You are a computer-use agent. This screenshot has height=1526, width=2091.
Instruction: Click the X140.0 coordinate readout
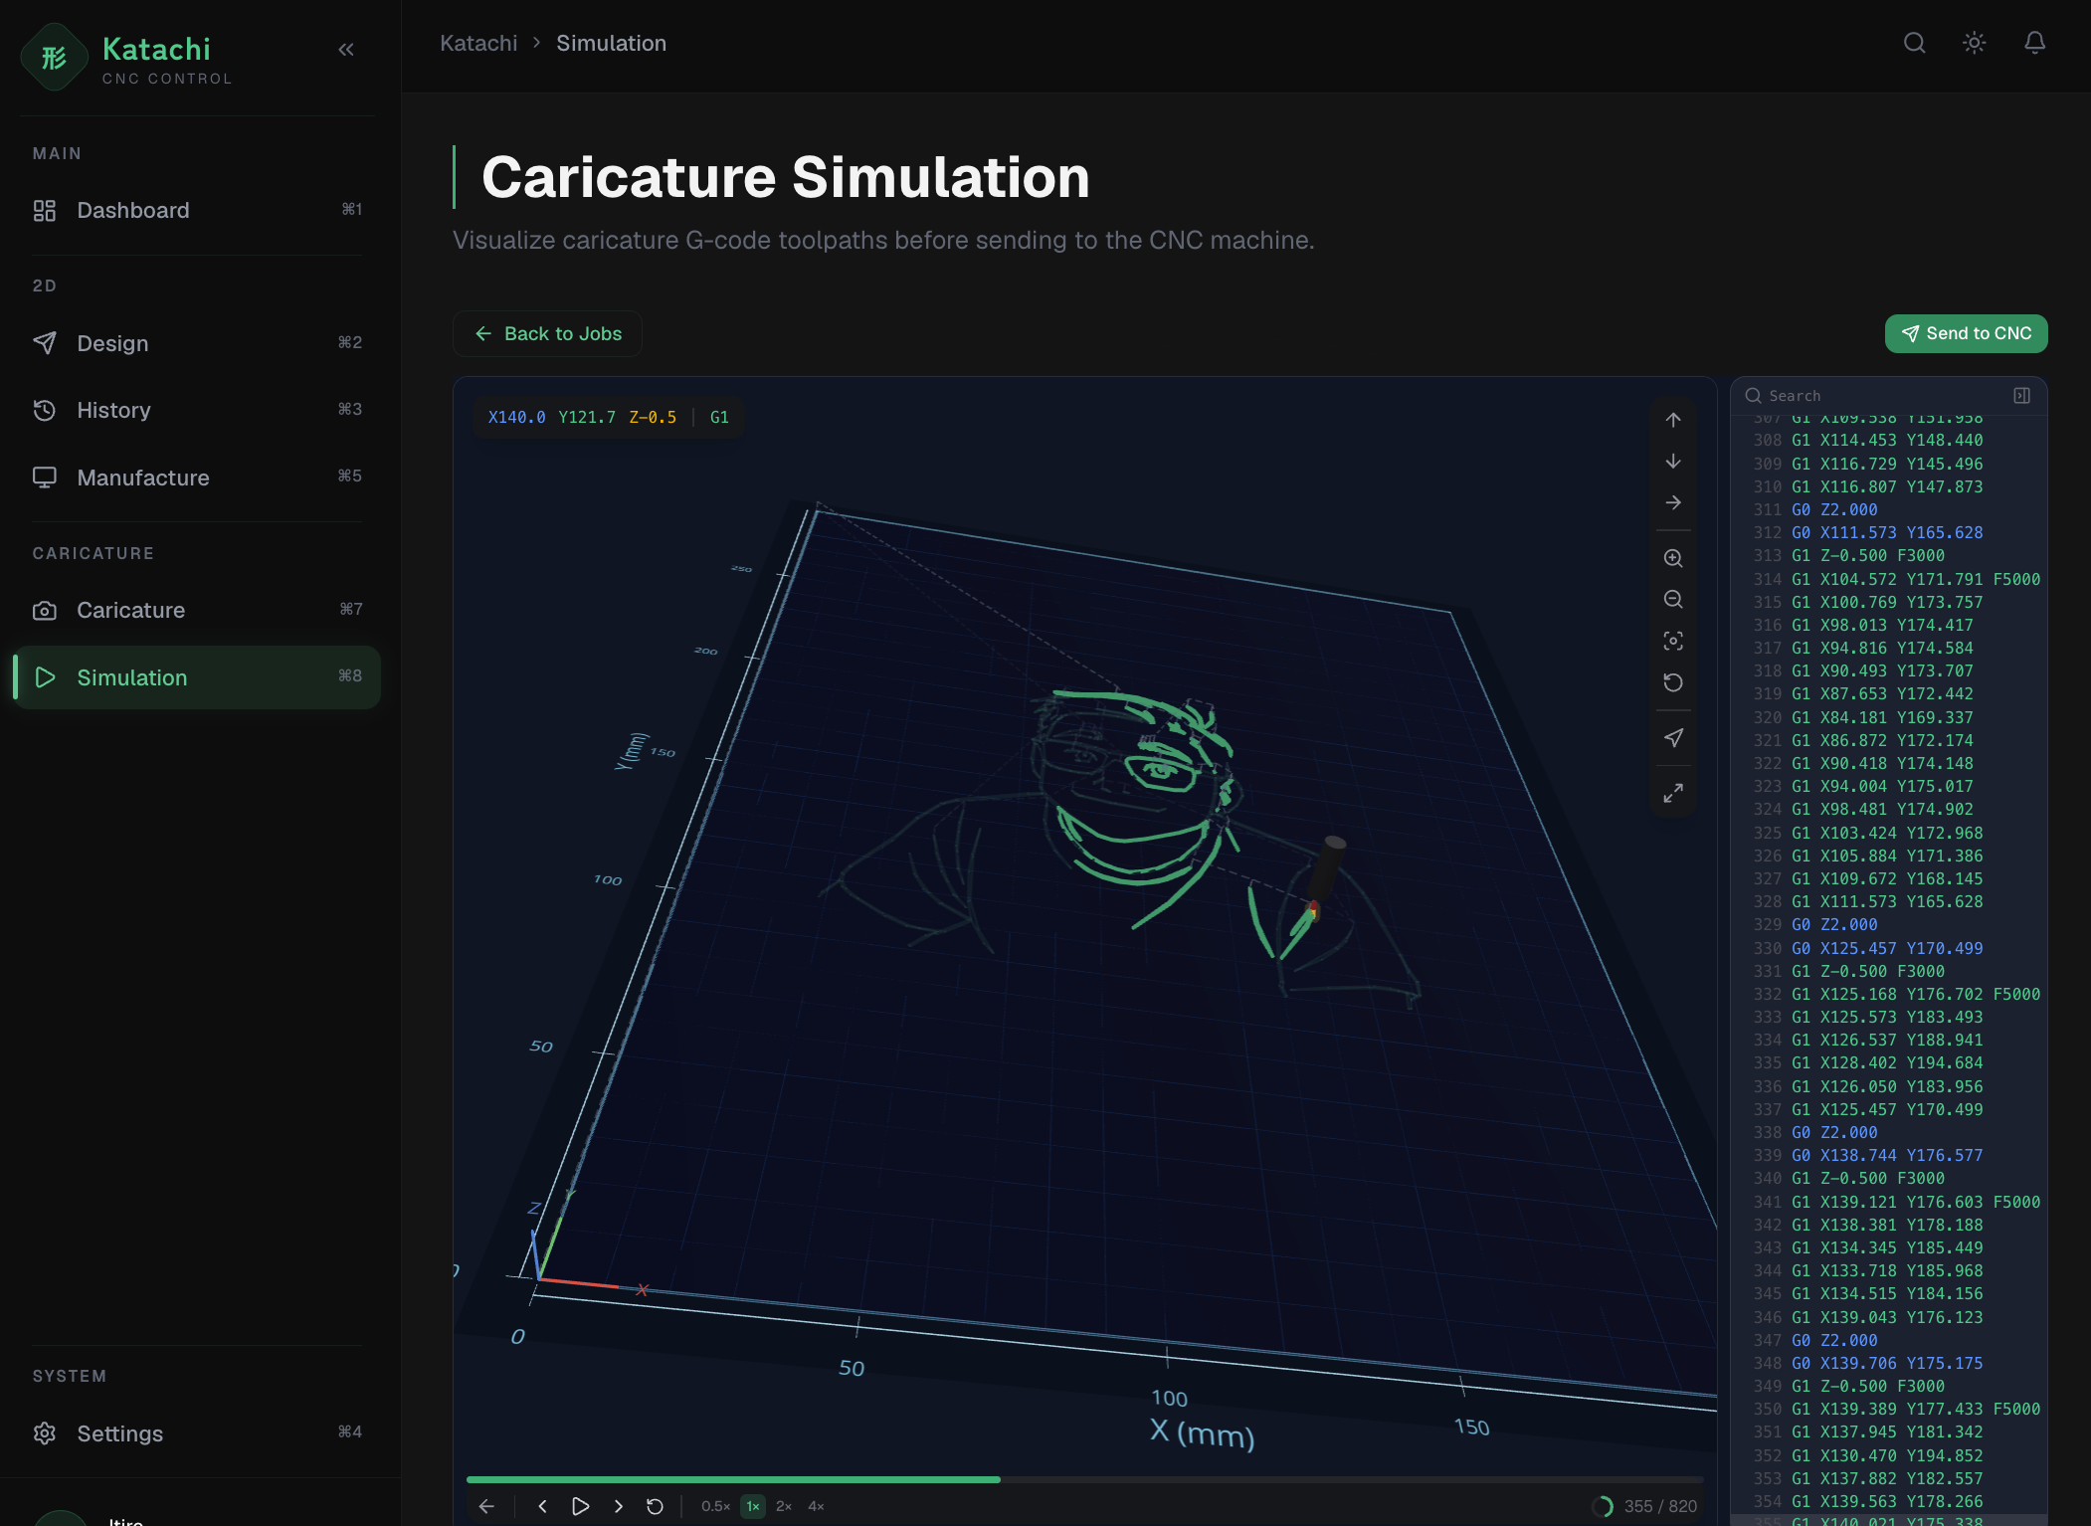(x=516, y=417)
